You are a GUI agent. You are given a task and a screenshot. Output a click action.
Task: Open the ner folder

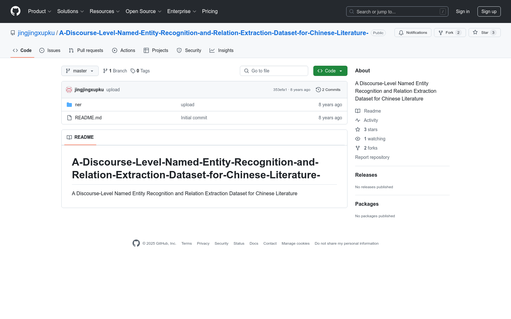click(78, 105)
